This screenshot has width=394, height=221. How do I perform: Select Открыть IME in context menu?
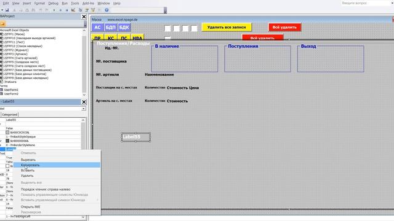pos(57,207)
